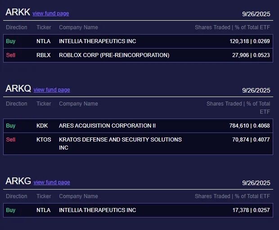Open the ARKK view fund page link
The image size is (279, 230).
point(50,13)
